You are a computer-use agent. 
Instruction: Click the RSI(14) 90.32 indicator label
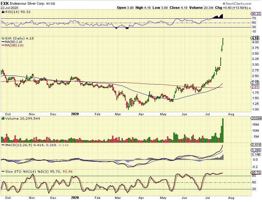click(18, 12)
